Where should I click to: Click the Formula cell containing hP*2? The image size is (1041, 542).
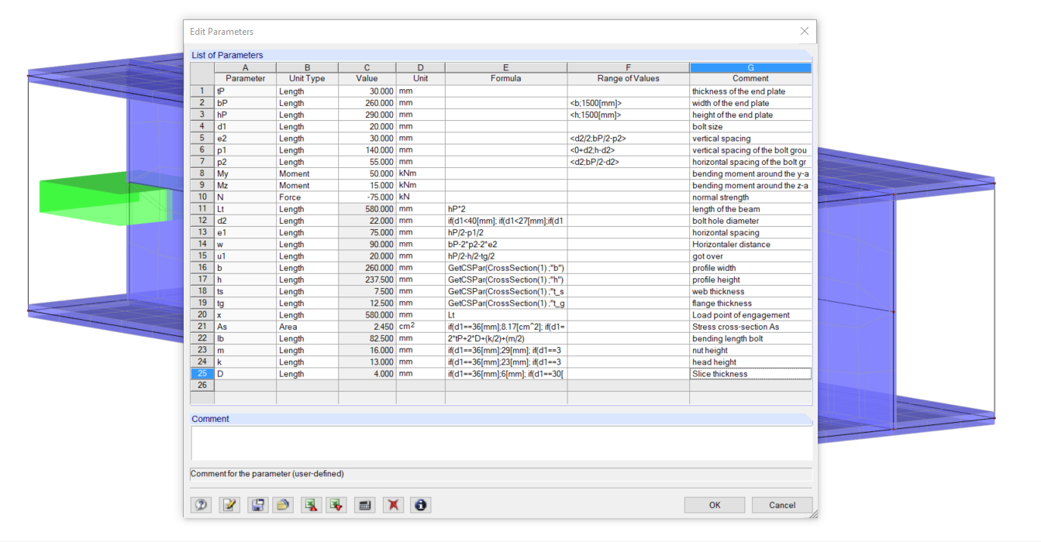click(x=505, y=208)
